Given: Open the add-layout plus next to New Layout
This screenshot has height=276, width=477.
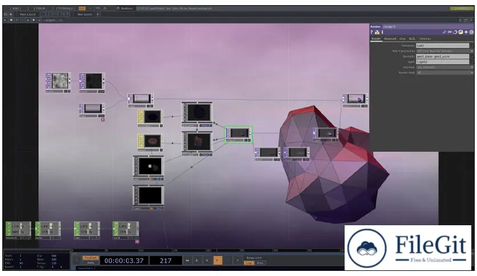Looking at the screenshot, I should (x=98, y=14).
